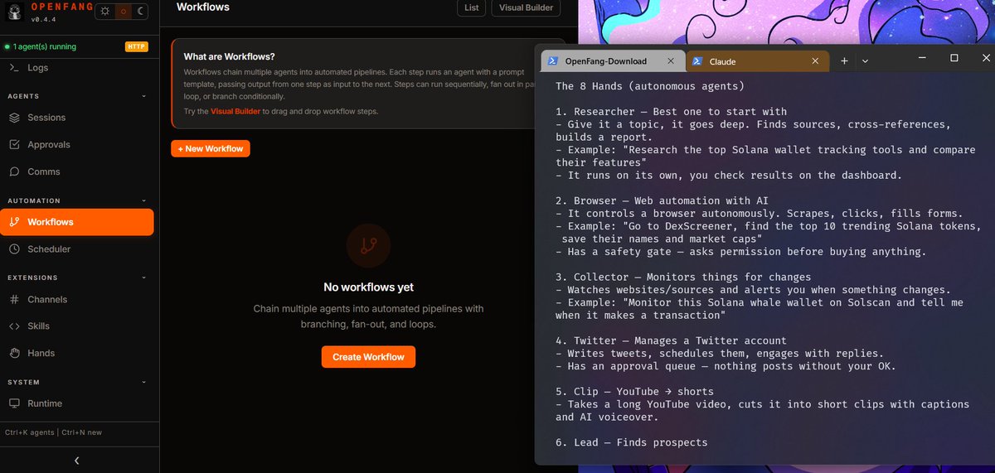Collapse the SYSTEM section chevron
Image resolution: width=995 pixels, height=473 pixels.
pos(143,382)
